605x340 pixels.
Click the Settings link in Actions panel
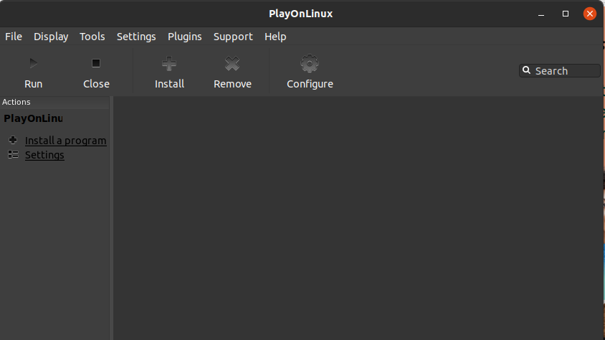[44, 155]
